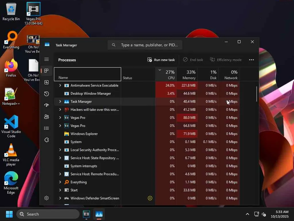Image resolution: width=294 pixels, height=221 pixels.
Task: Sort processes by the Status column
Action: (138, 74)
